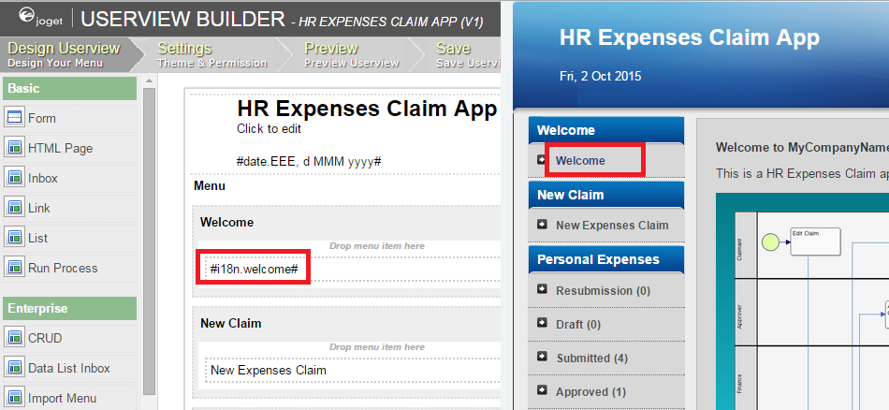This screenshot has height=410, width=889.
Task: Click the palette scrollbar up arrow
Action: click(149, 81)
